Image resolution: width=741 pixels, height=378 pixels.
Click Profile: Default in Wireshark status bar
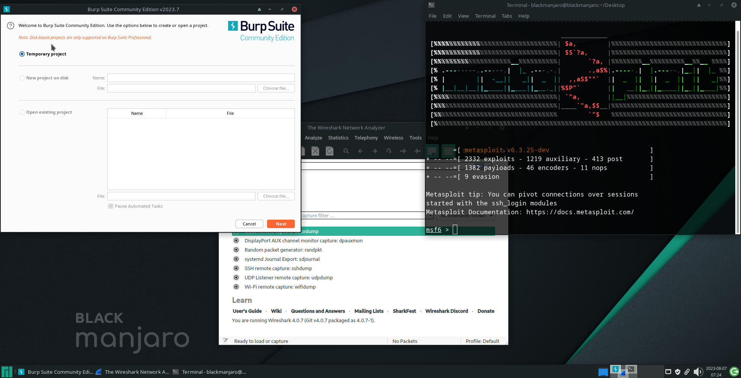(482, 341)
